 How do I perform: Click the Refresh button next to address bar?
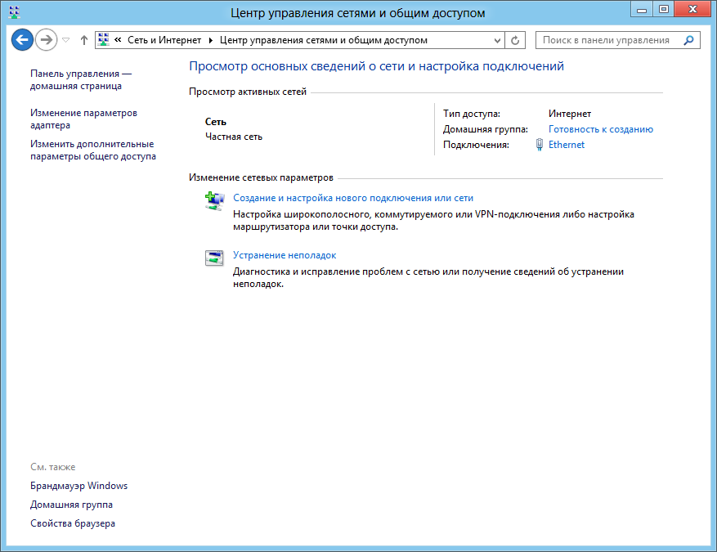[515, 40]
